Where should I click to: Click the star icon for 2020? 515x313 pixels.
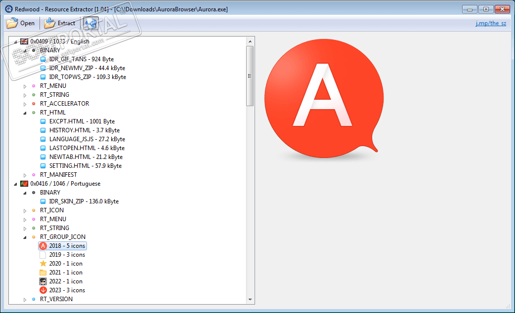[x=43, y=264]
